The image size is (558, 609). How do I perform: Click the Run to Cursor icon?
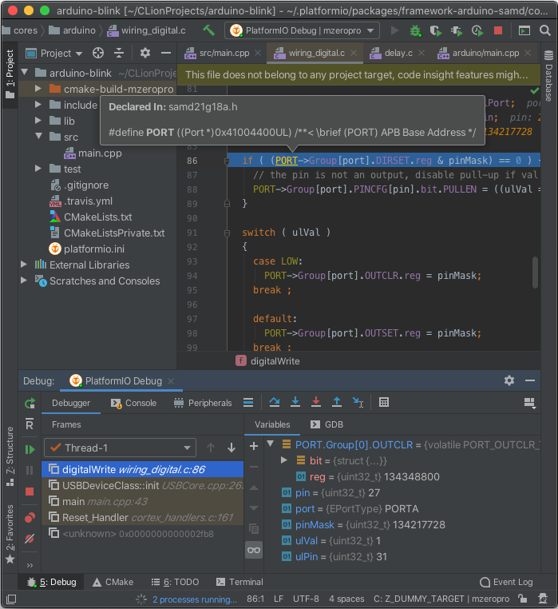coord(358,402)
